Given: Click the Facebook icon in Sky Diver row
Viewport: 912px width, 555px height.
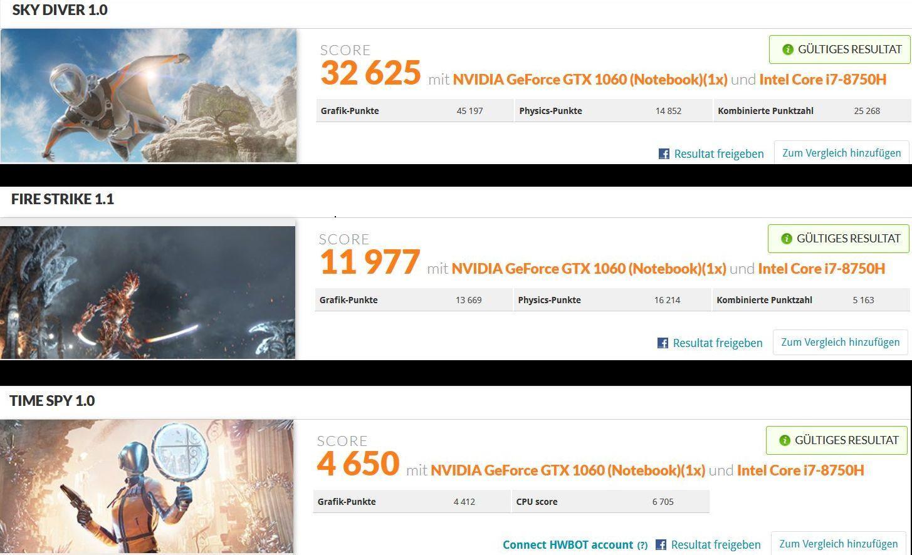Looking at the screenshot, I should 664,153.
